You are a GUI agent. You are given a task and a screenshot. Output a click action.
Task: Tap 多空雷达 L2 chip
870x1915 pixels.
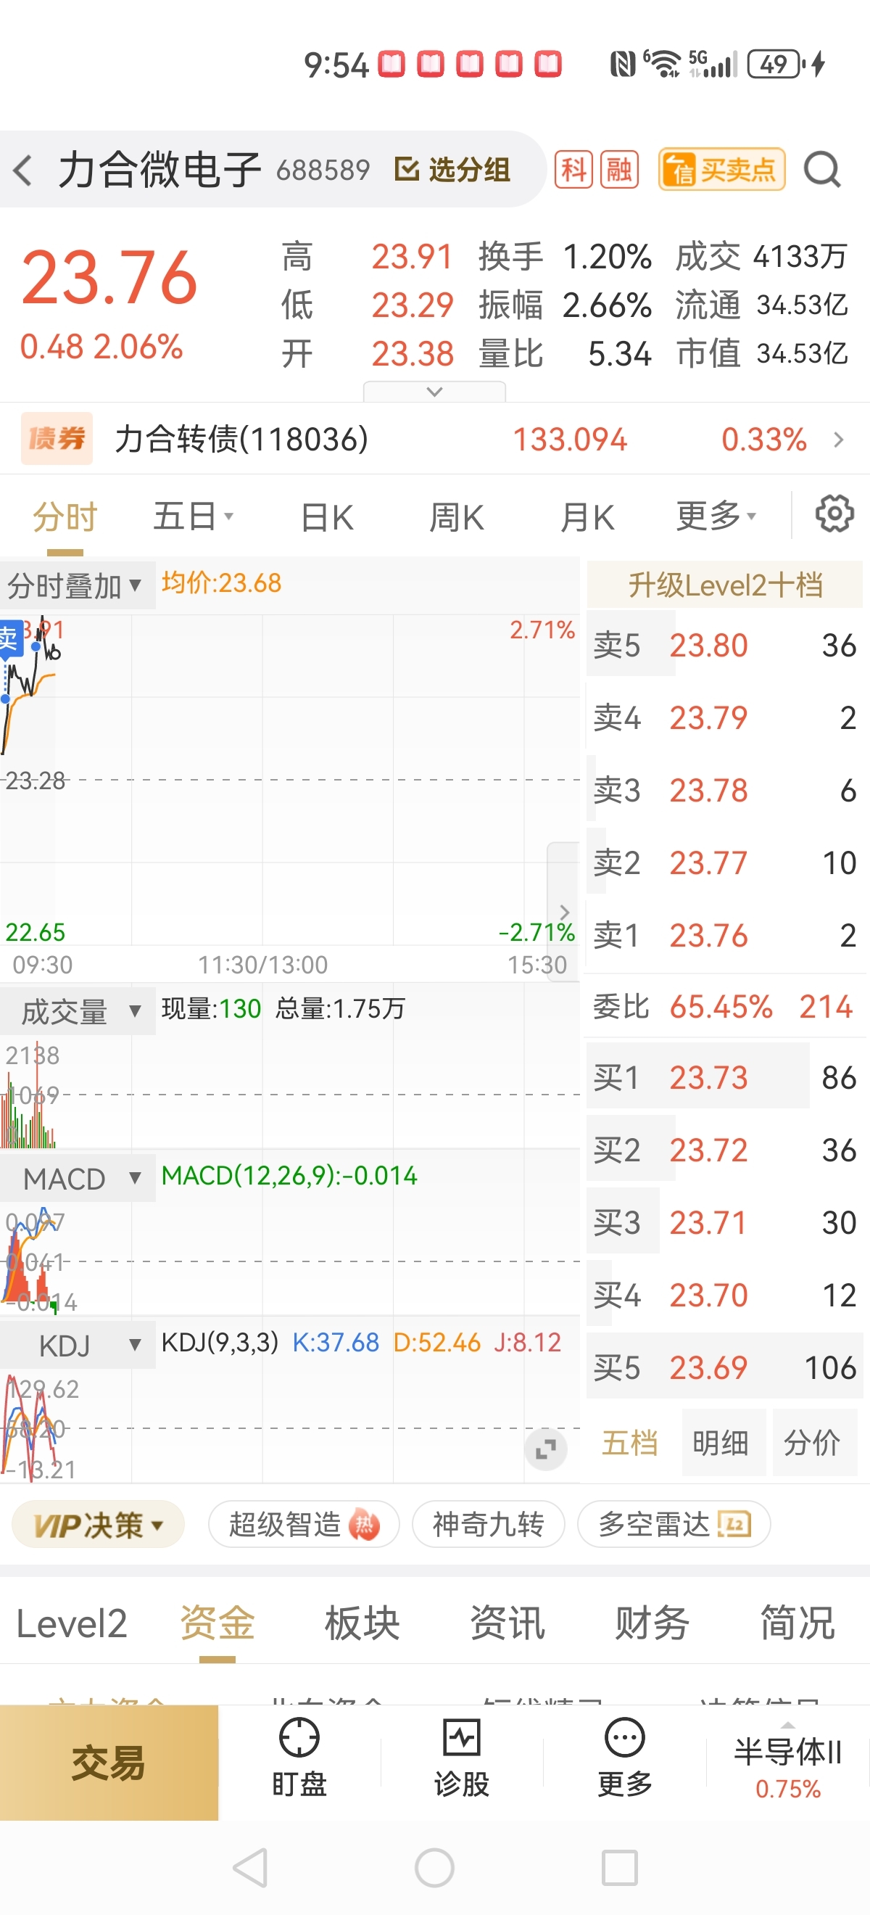(x=674, y=1525)
